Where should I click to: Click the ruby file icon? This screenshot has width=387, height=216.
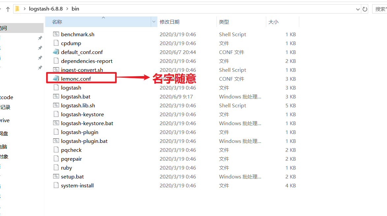click(56, 168)
